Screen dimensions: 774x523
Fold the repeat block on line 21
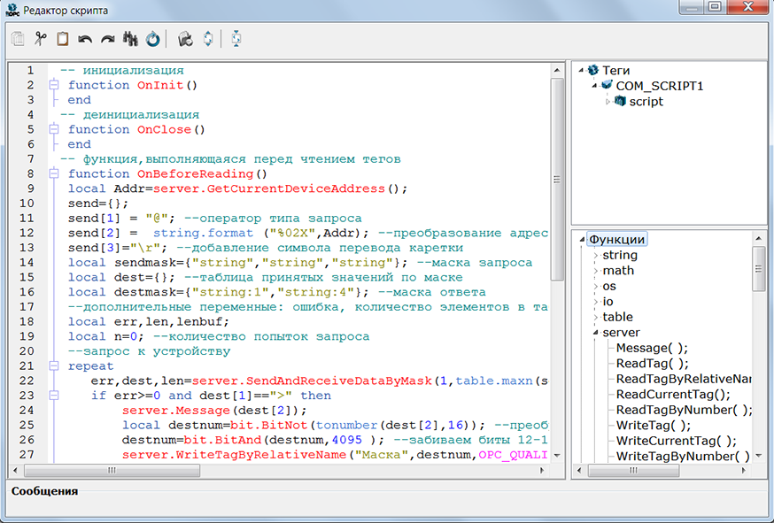pyautogui.click(x=53, y=365)
